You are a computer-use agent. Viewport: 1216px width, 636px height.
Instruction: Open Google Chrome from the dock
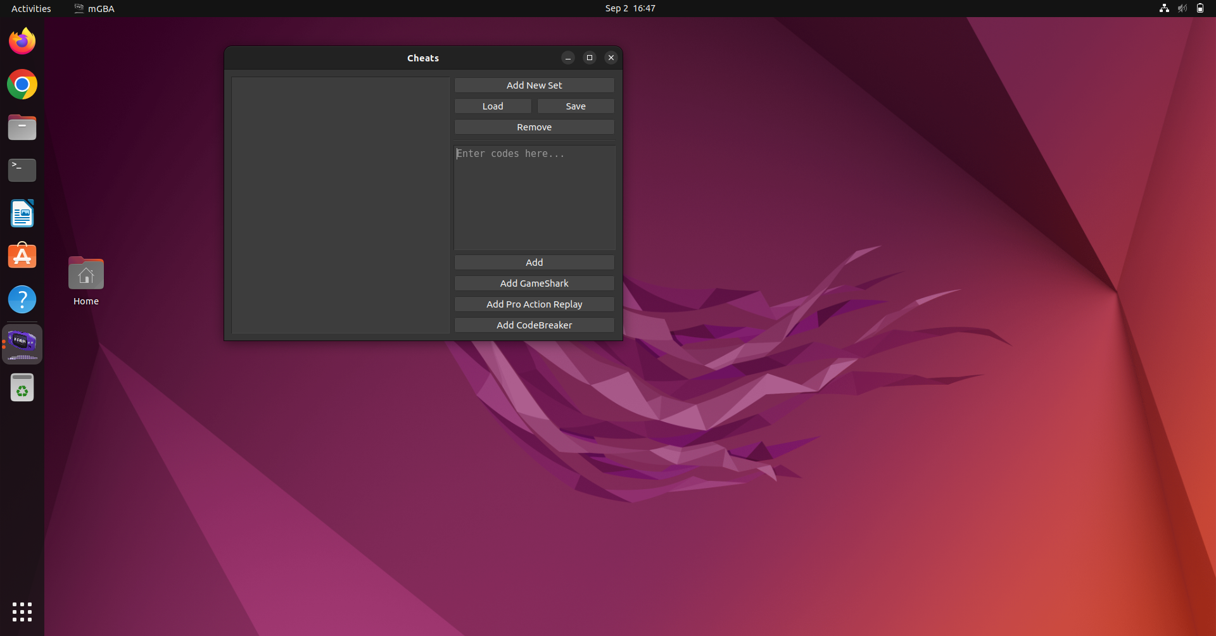pos(22,84)
